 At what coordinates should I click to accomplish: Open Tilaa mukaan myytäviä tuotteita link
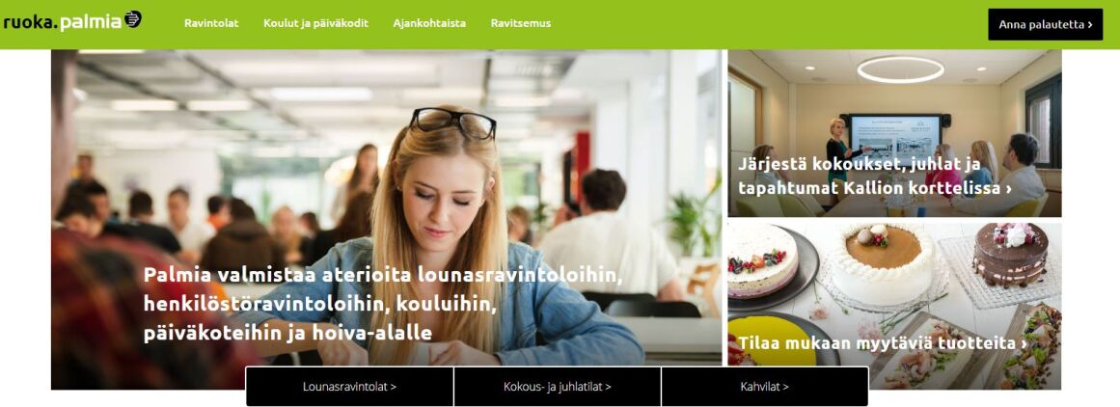click(x=882, y=343)
